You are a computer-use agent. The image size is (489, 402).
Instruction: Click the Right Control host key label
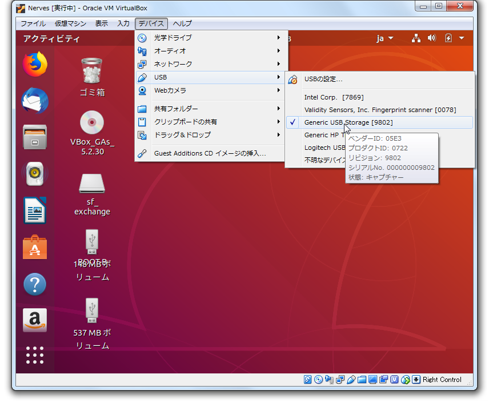pyautogui.click(x=442, y=380)
